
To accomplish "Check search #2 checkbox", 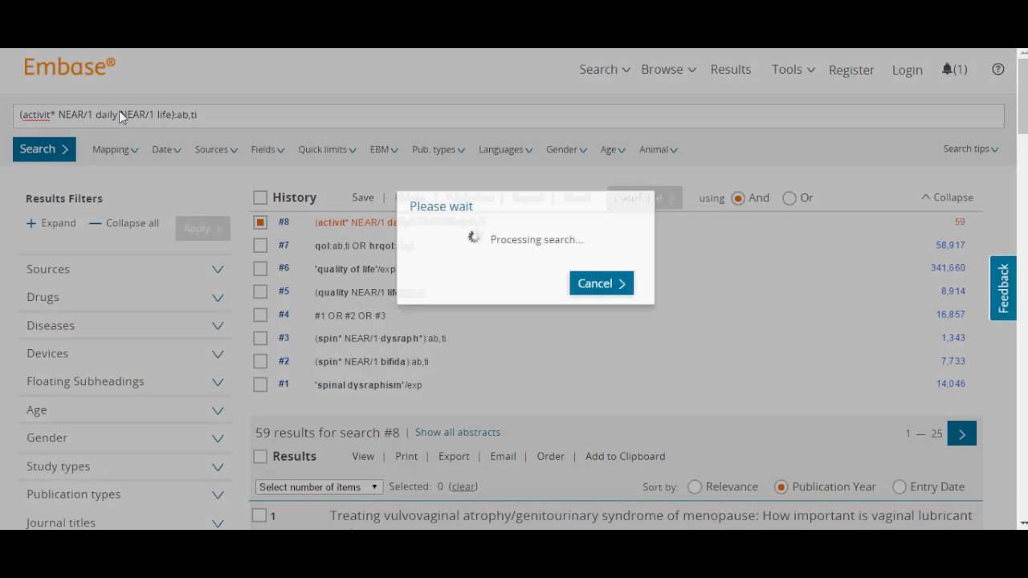I will pos(260,361).
